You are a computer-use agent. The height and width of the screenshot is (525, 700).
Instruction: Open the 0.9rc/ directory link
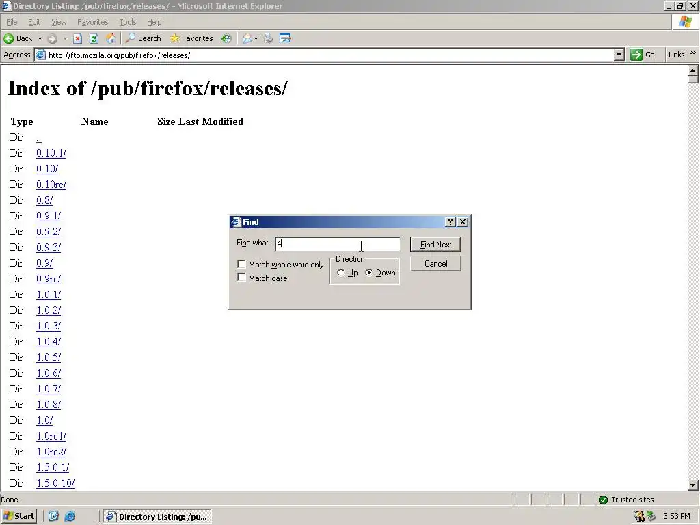pos(49,279)
